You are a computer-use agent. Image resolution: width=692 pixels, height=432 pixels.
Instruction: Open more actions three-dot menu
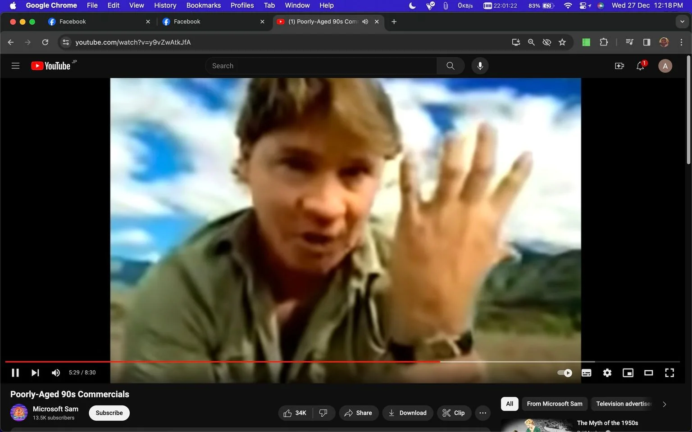tap(483, 413)
